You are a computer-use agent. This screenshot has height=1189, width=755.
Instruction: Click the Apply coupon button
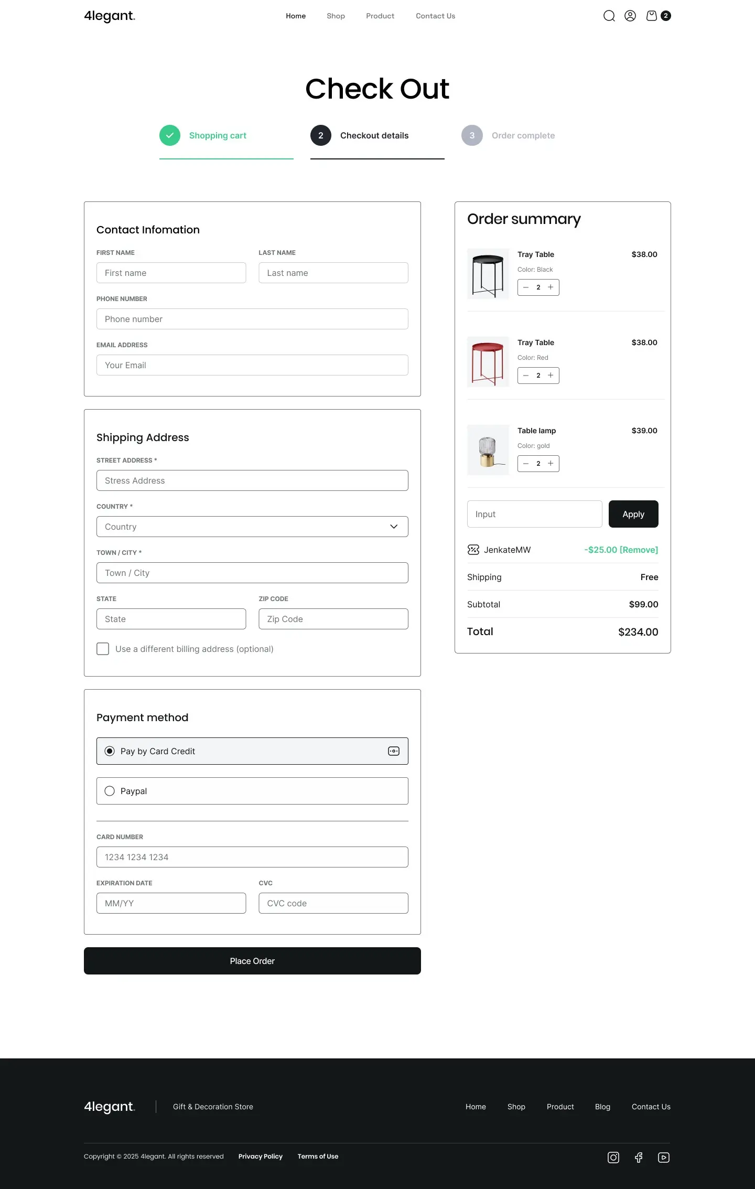pos(633,514)
